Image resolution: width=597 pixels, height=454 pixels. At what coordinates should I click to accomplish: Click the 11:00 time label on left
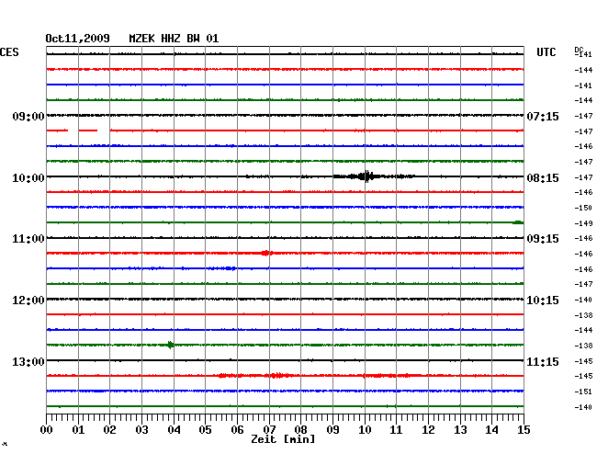click(x=28, y=239)
